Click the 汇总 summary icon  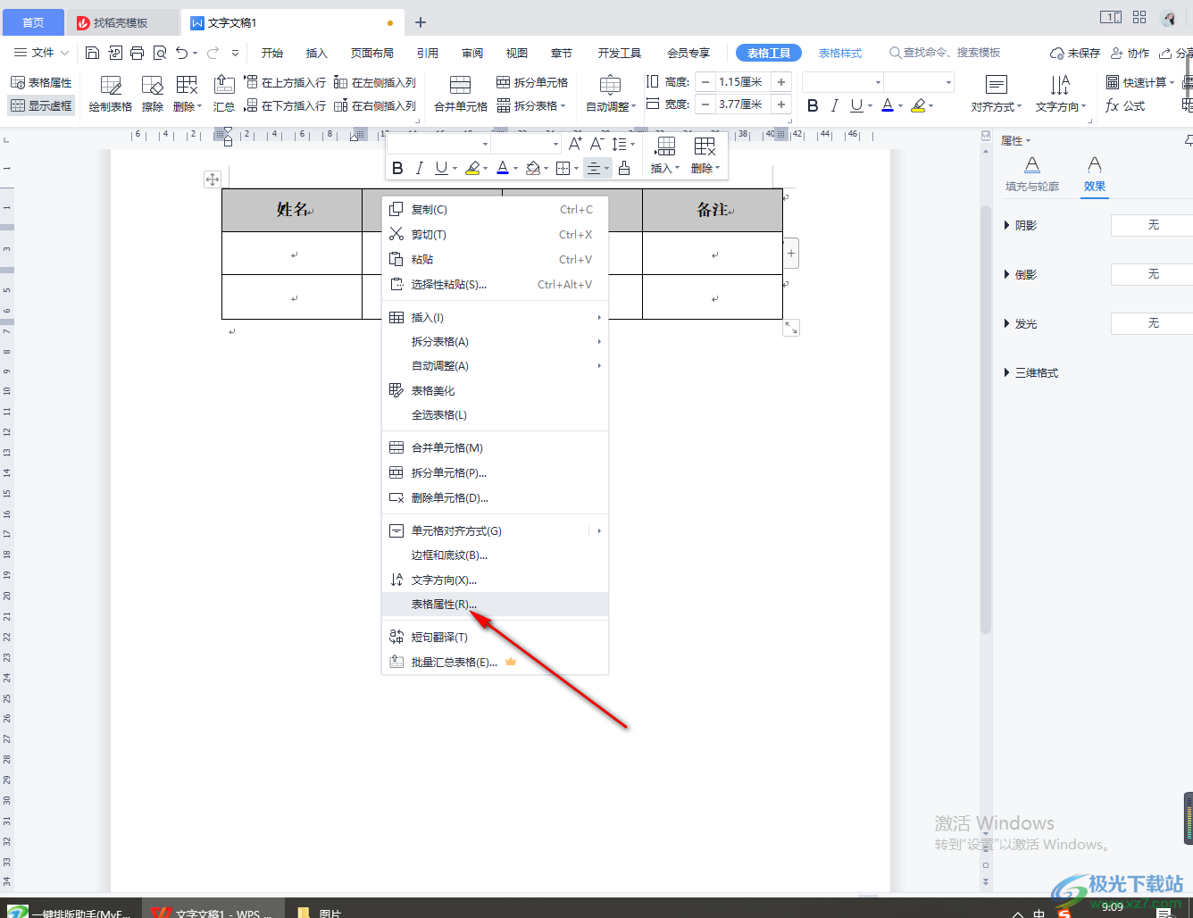point(224,94)
